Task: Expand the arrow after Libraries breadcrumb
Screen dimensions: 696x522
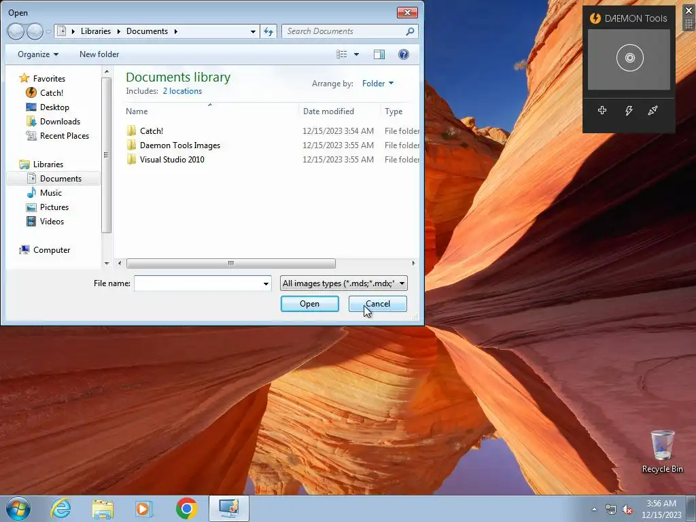Action: 118,31
